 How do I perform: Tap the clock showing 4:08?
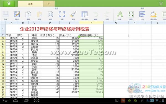150,101
